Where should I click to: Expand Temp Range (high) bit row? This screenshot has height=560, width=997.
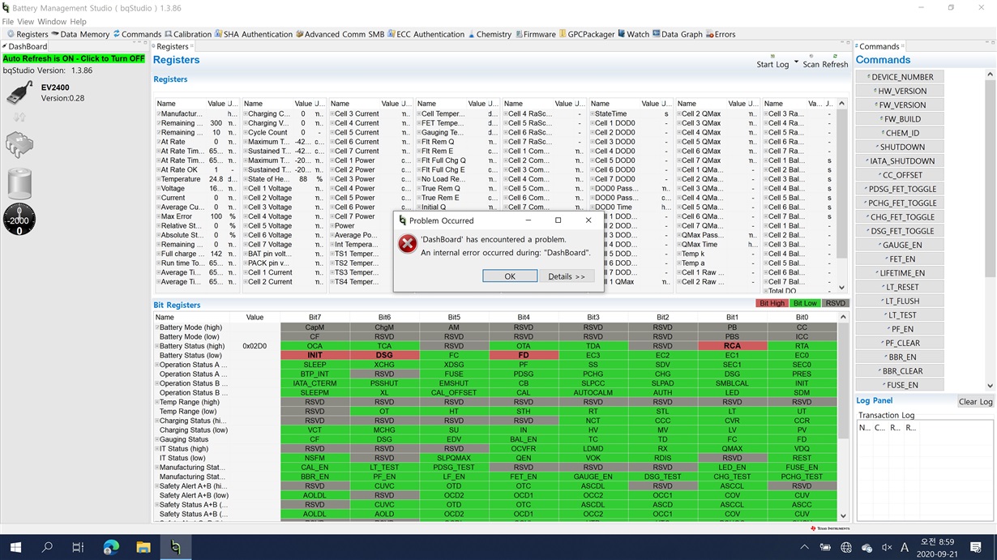click(x=157, y=402)
